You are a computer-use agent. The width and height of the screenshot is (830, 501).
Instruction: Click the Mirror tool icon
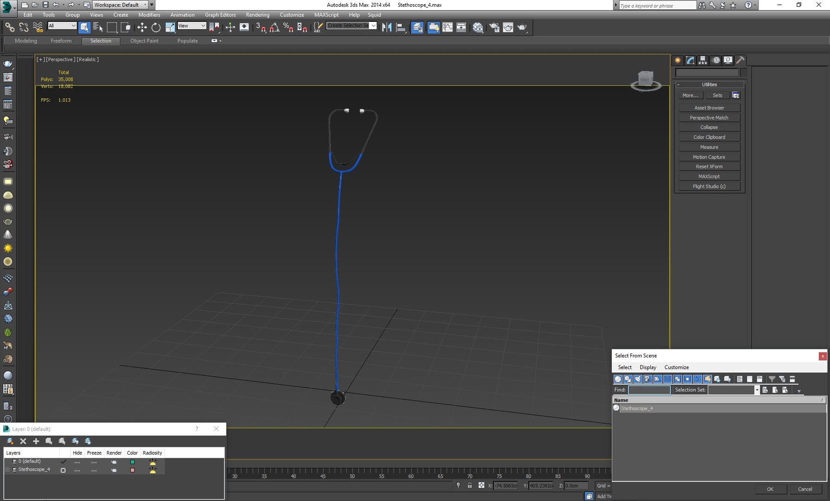(x=387, y=27)
